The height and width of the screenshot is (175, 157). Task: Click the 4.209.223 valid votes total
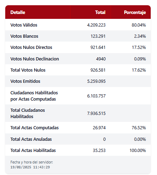(x=96, y=25)
